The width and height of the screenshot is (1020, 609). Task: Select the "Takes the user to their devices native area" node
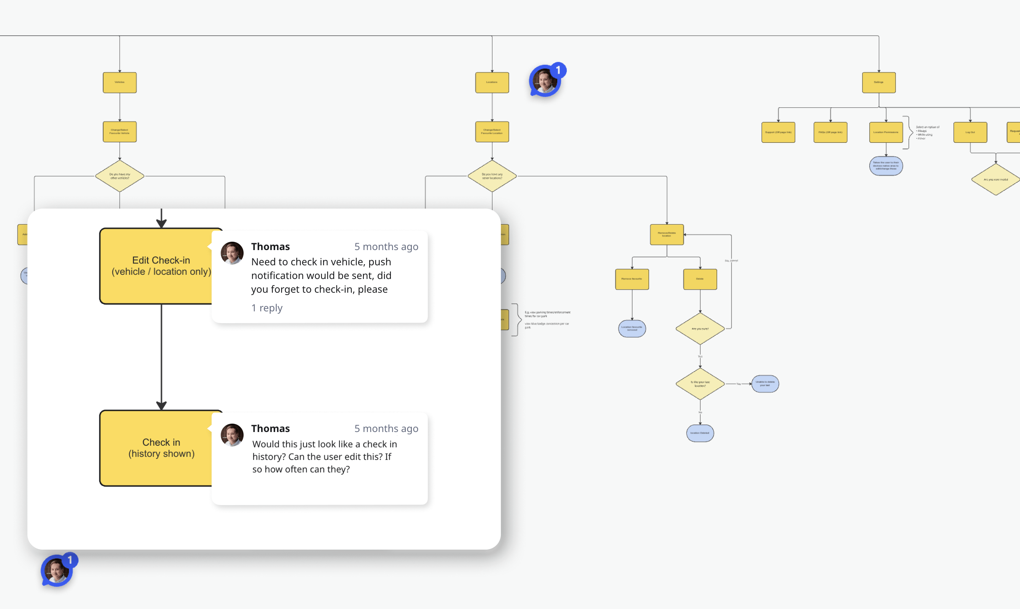point(886,166)
